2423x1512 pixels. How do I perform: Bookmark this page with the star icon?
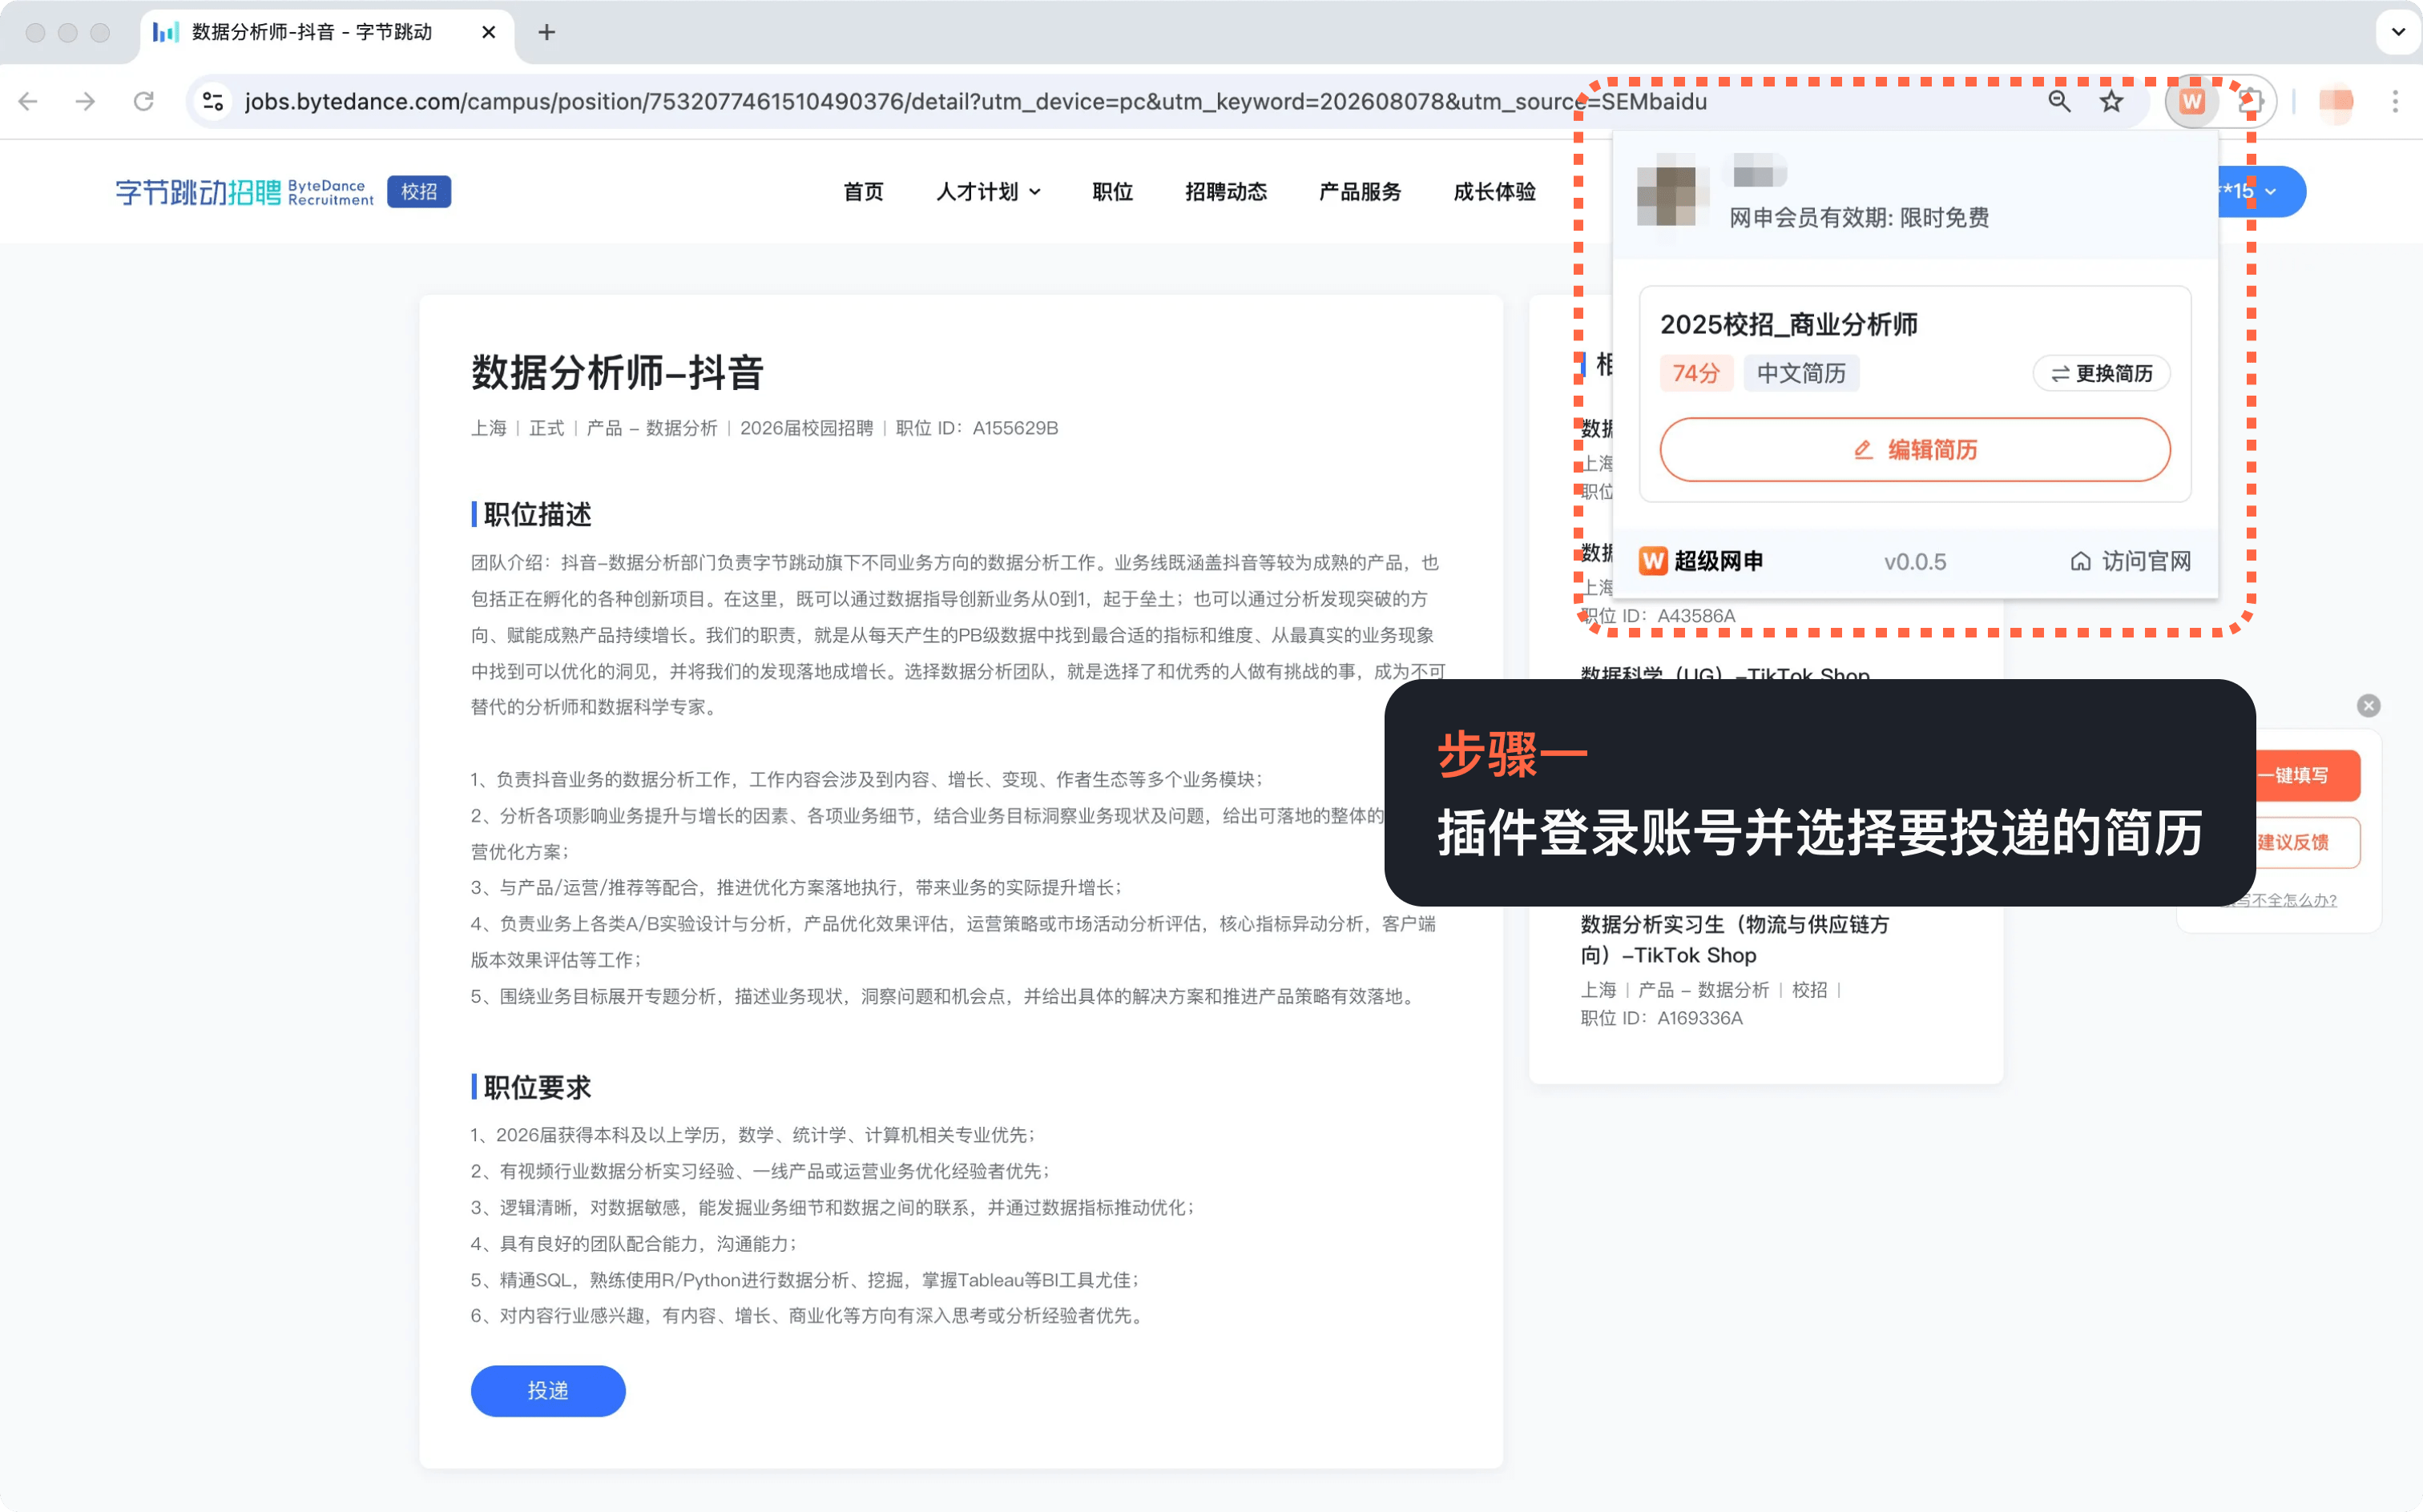click(x=2111, y=101)
